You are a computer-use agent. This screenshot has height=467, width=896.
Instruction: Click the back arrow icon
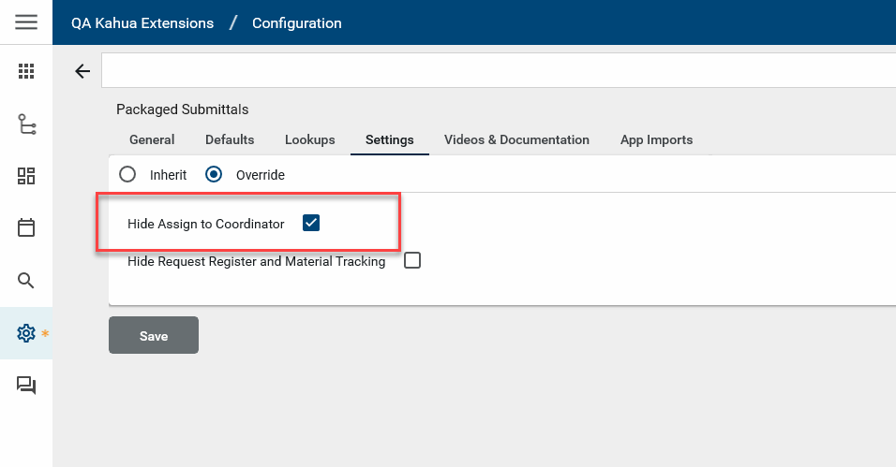(82, 71)
